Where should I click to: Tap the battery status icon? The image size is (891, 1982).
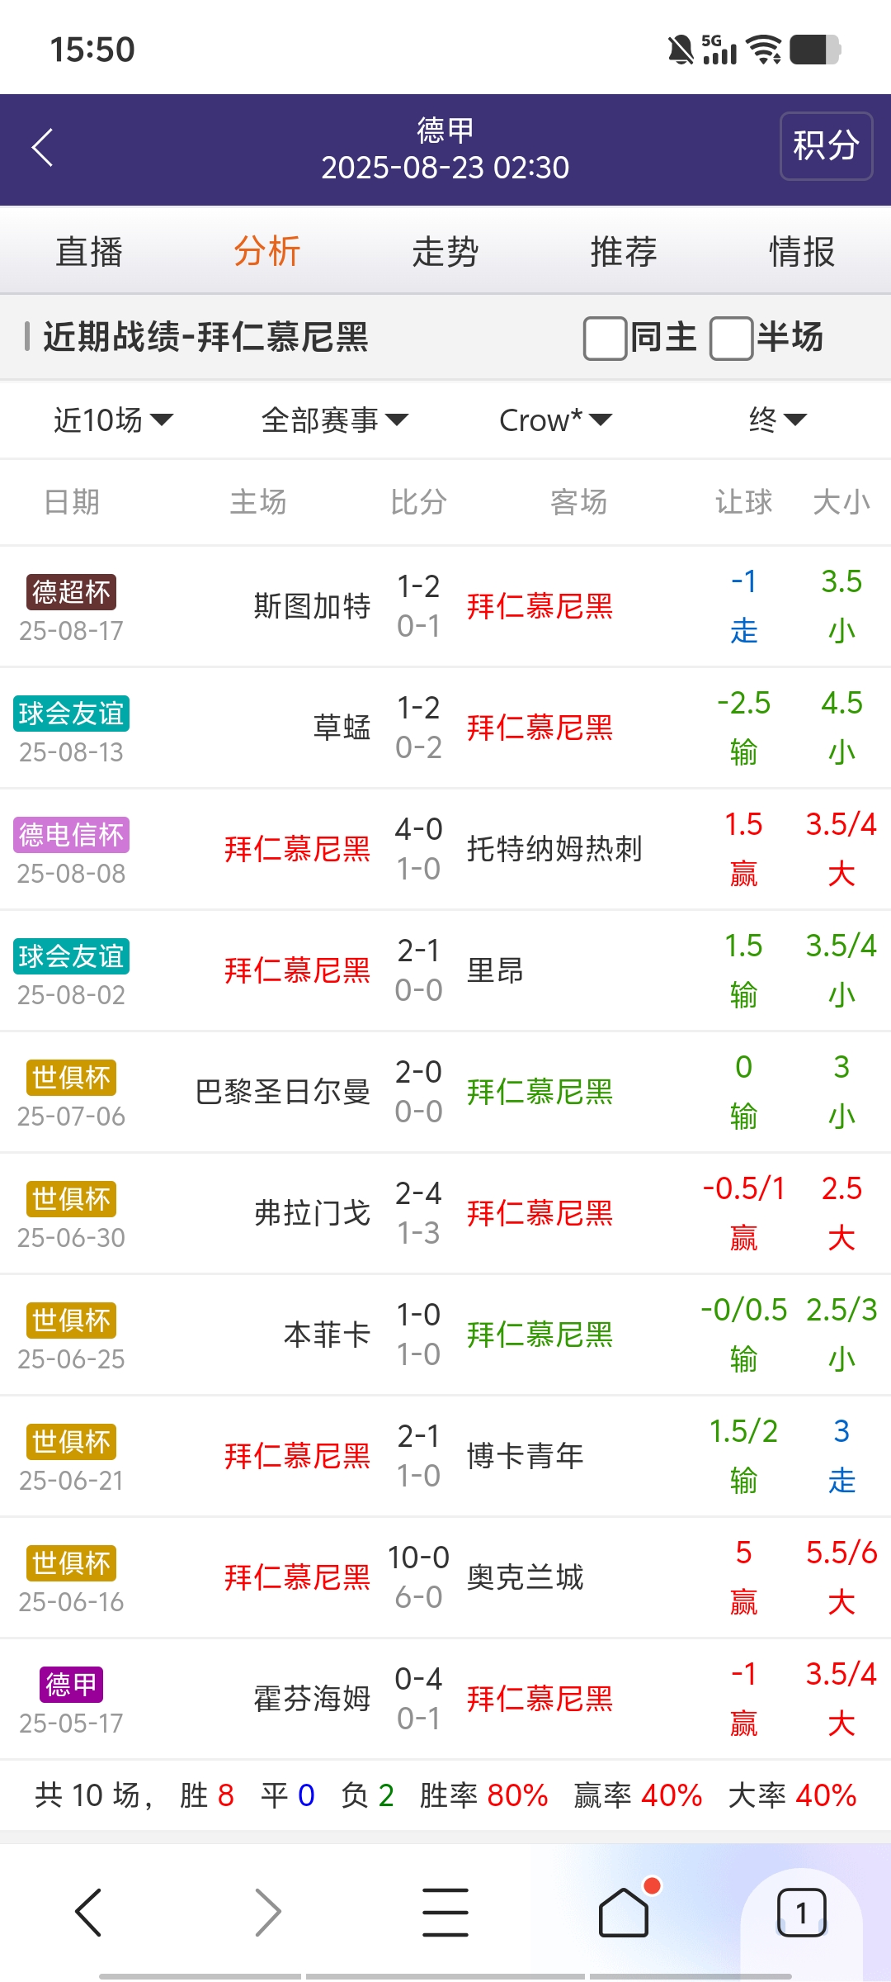click(814, 50)
